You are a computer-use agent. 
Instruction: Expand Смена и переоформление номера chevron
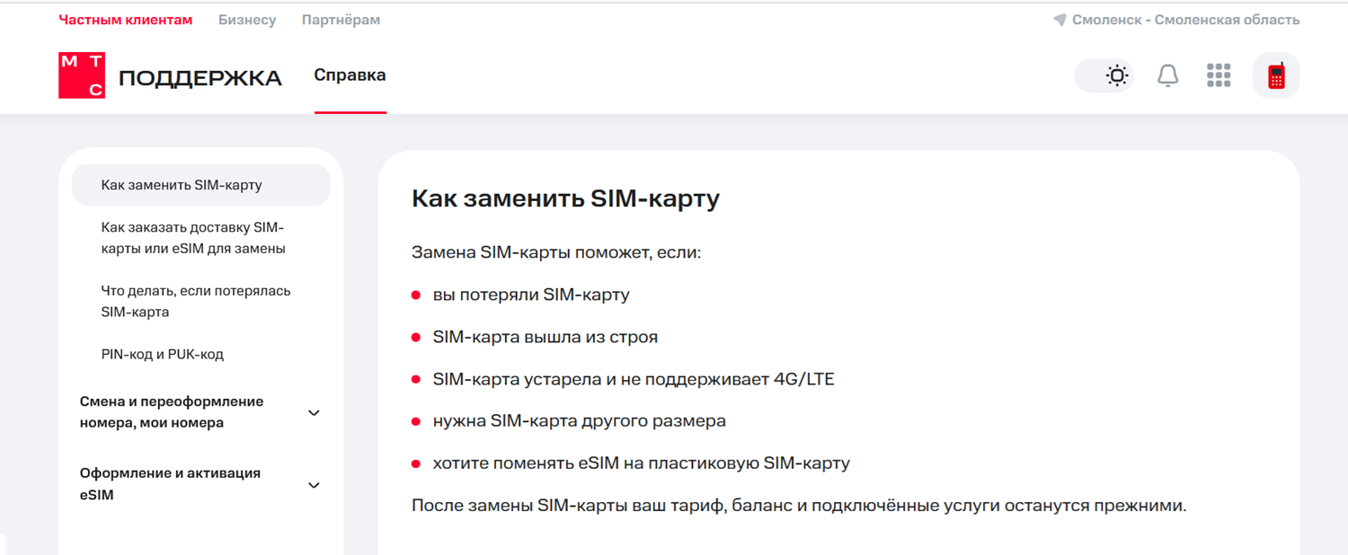pos(314,413)
